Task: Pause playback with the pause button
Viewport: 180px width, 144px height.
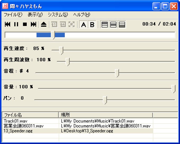Action: click(16, 24)
